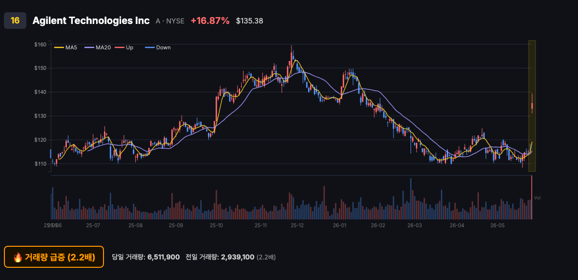Viewport: 578px width, 280px height.
Task: Click the 26-03 date label
Action: (x=414, y=225)
